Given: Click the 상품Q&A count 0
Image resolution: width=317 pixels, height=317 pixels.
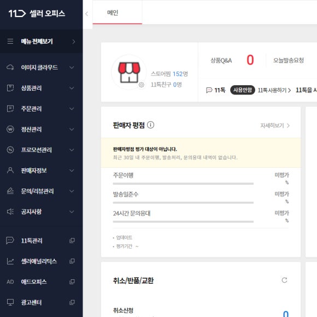Looking at the screenshot, I should 250,60.
